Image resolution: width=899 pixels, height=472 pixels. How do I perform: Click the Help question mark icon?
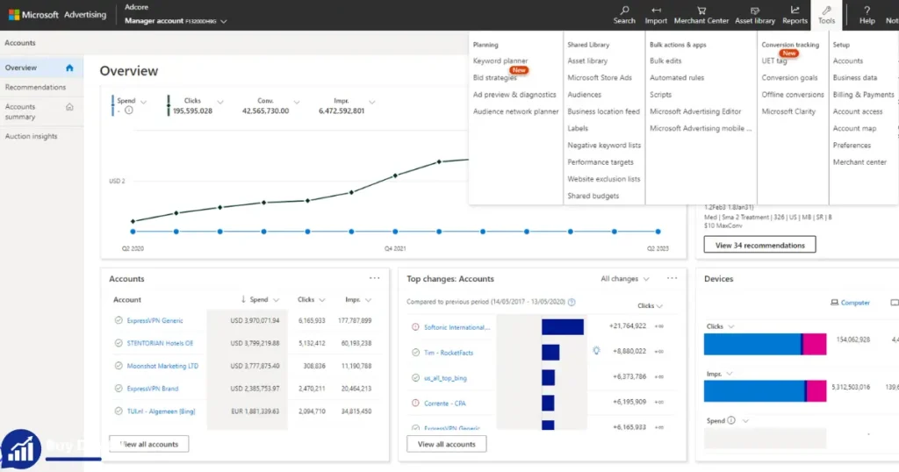coord(867,10)
